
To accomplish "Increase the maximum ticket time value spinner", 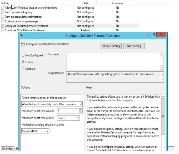I will 81,110.
